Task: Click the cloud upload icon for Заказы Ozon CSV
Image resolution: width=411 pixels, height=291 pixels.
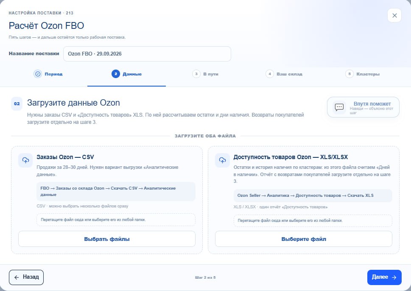Action: pos(25,160)
